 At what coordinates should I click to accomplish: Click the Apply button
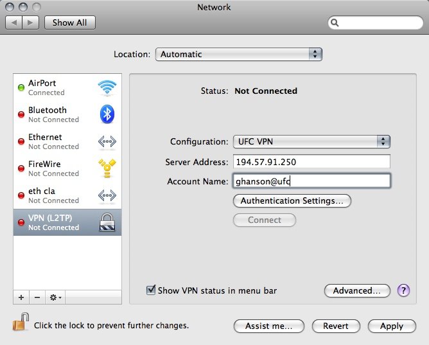391,326
